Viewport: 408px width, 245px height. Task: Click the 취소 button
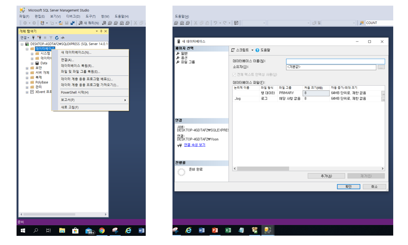(x=374, y=187)
